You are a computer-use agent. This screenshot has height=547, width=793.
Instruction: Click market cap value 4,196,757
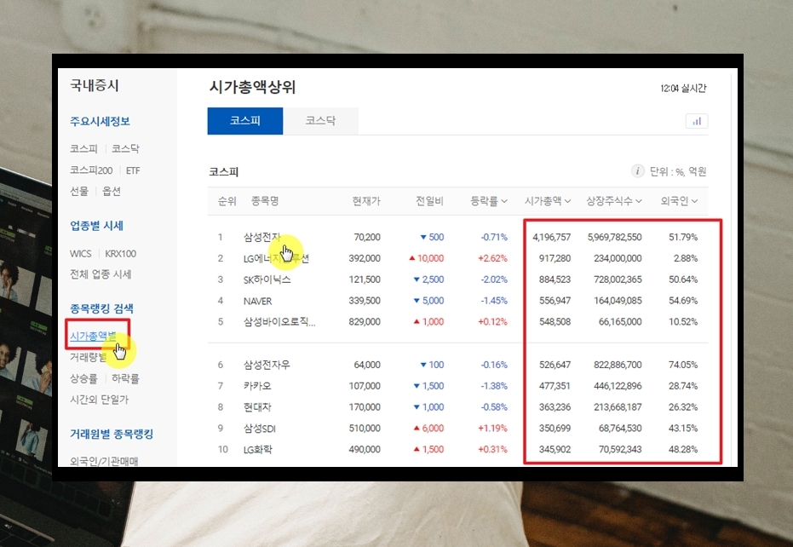551,237
